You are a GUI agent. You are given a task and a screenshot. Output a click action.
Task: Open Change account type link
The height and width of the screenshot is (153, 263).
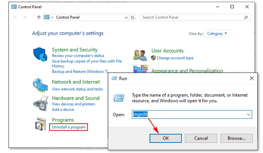pos(175,58)
